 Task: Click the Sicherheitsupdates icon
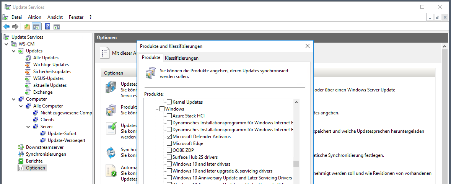28,72
